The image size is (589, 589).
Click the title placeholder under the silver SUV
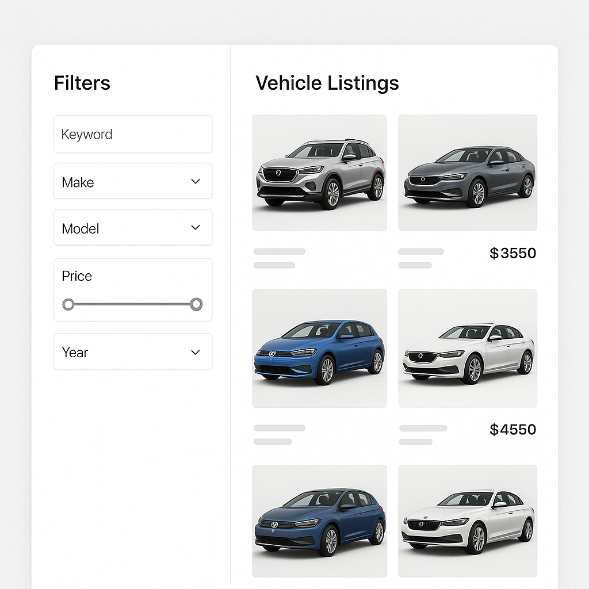(280, 251)
